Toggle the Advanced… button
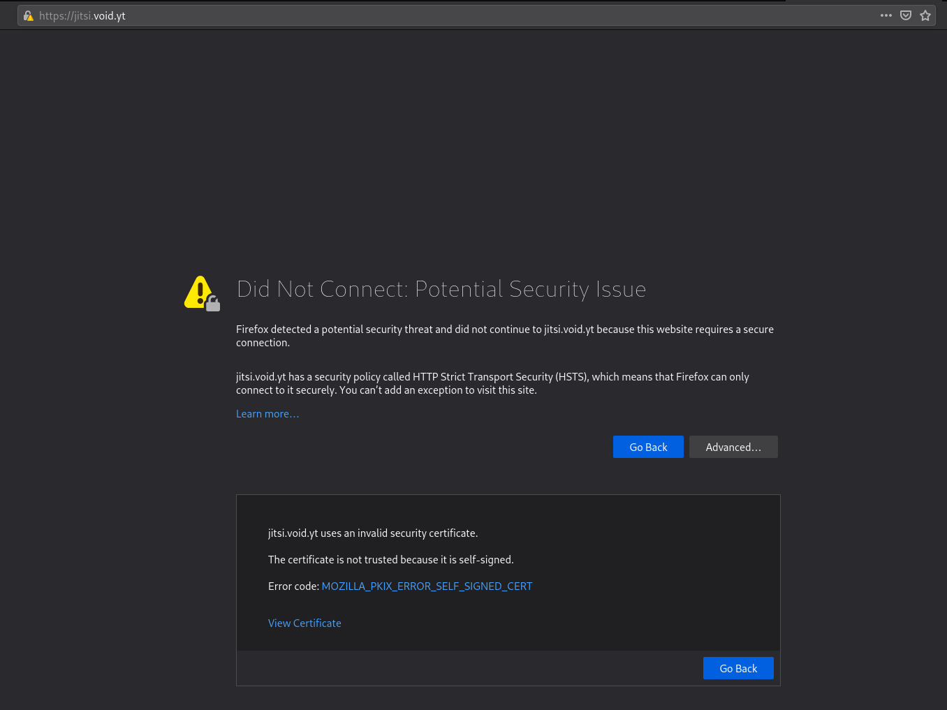This screenshot has width=947, height=710. coord(733,447)
